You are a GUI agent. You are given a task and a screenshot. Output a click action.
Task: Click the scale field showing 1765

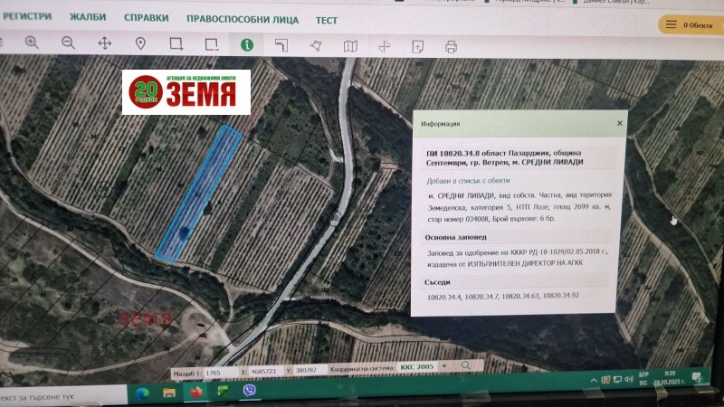221,373
